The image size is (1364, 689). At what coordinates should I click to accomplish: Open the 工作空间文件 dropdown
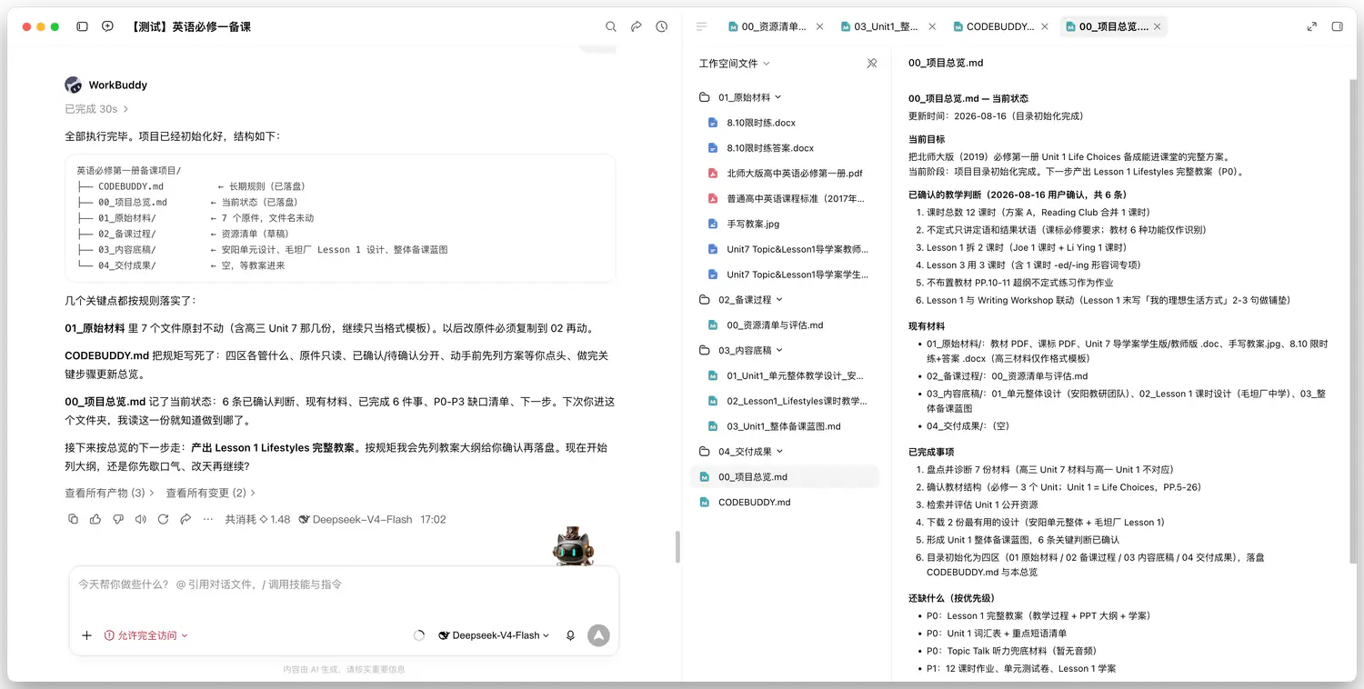(x=735, y=64)
